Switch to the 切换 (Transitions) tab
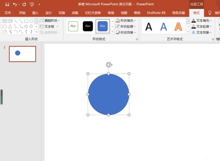Image resolution: width=220 pixels, height=161 pixels. tap(62, 13)
